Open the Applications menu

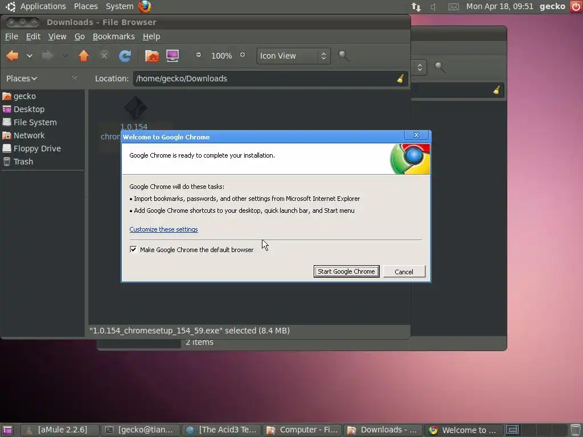point(43,6)
